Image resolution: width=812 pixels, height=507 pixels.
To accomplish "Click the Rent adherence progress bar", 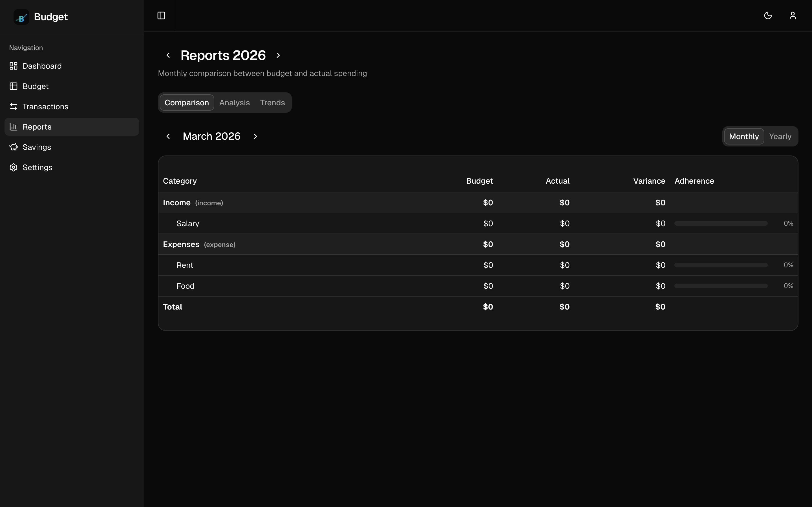I will pyautogui.click(x=721, y=264).
